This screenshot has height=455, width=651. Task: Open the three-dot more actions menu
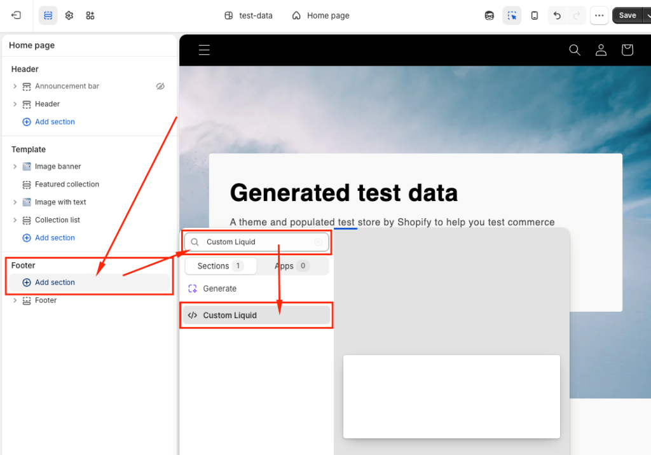(599, 15)
